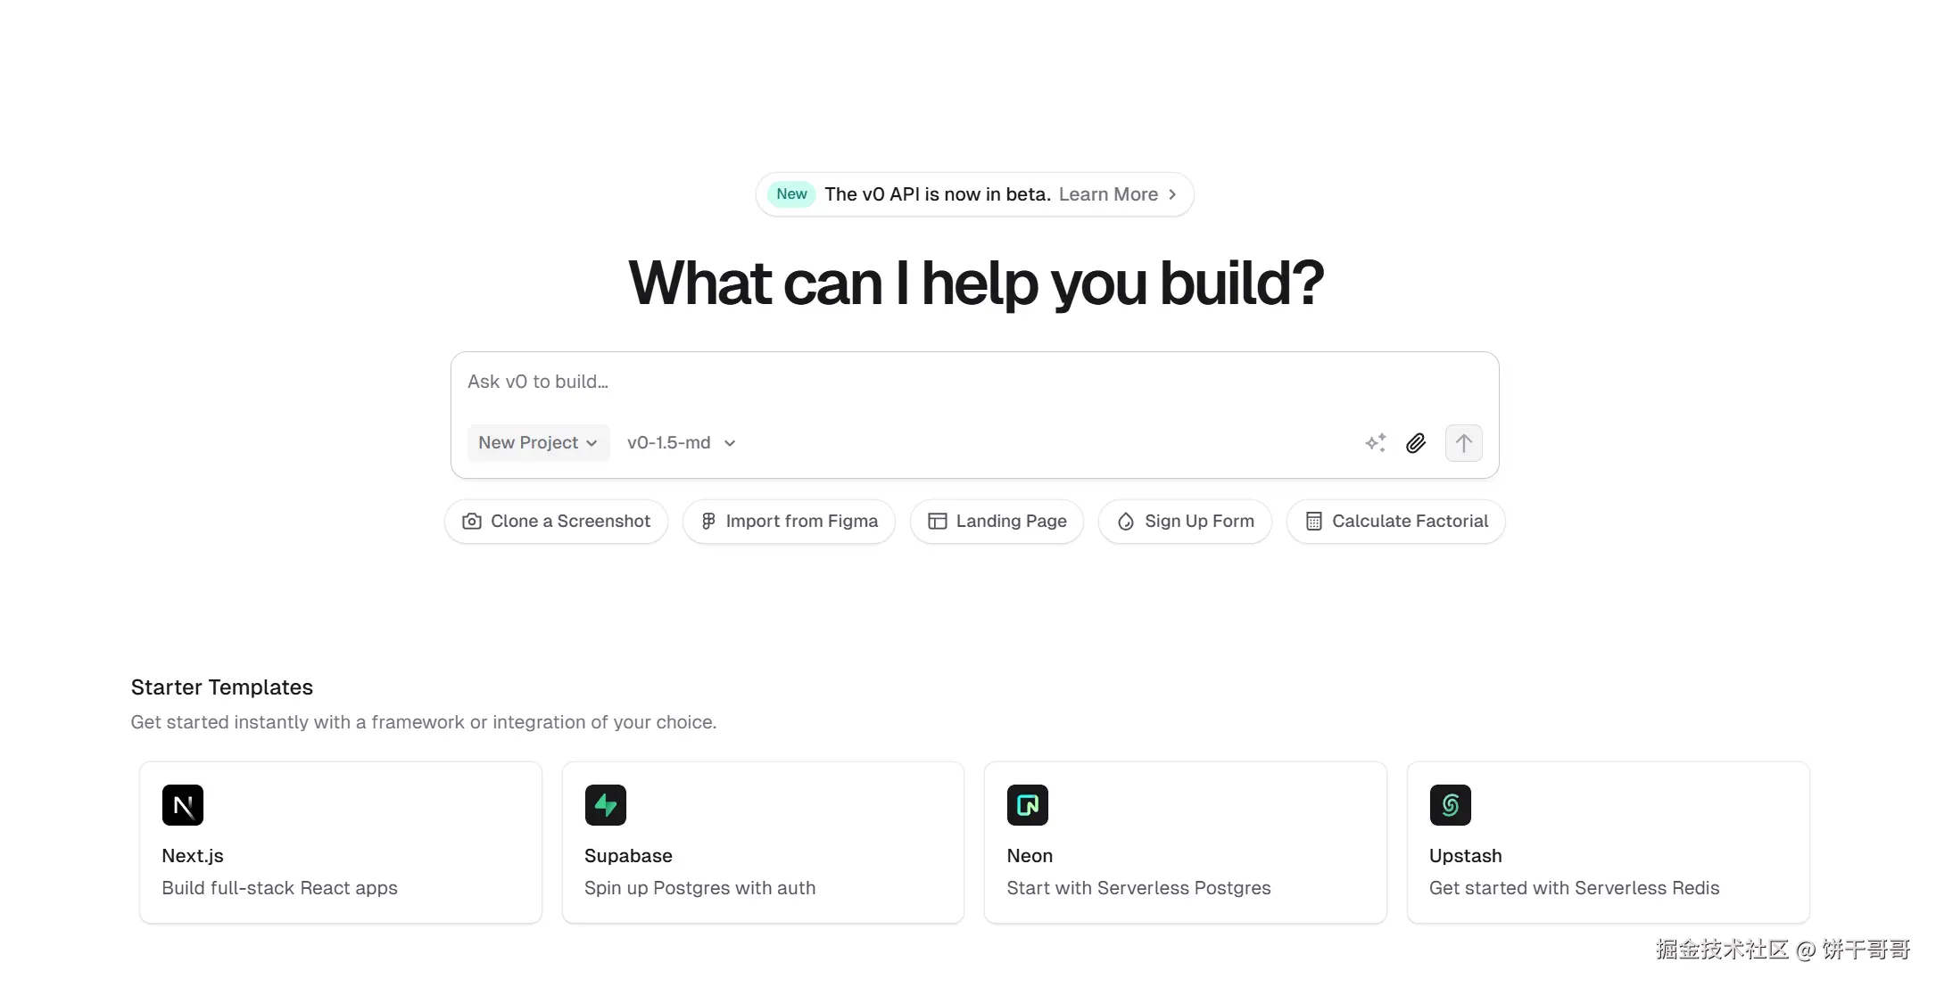Open the Neon Serverless Postgres card
Image resolution: width=1936 pixels, height=987 pixels.
tap(1185, 843)
